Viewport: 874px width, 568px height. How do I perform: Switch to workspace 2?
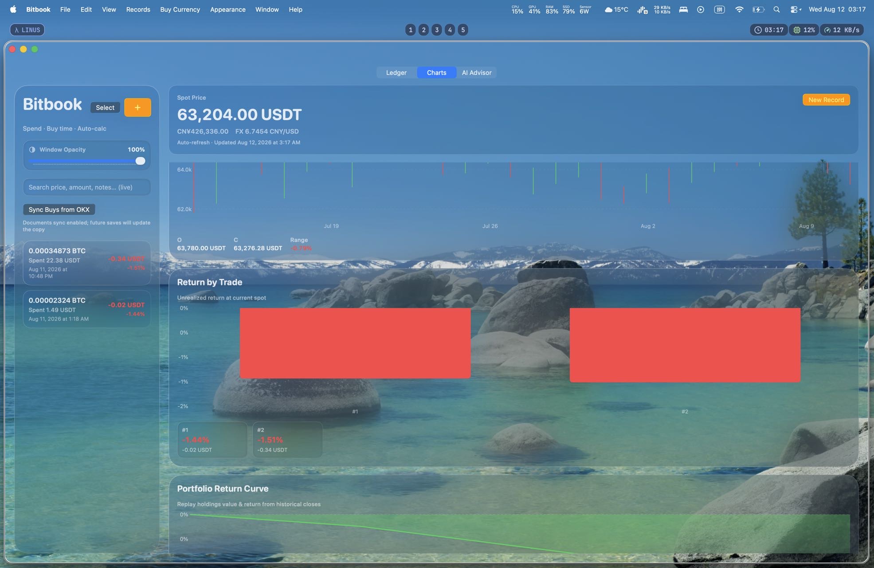click(423, 30)
